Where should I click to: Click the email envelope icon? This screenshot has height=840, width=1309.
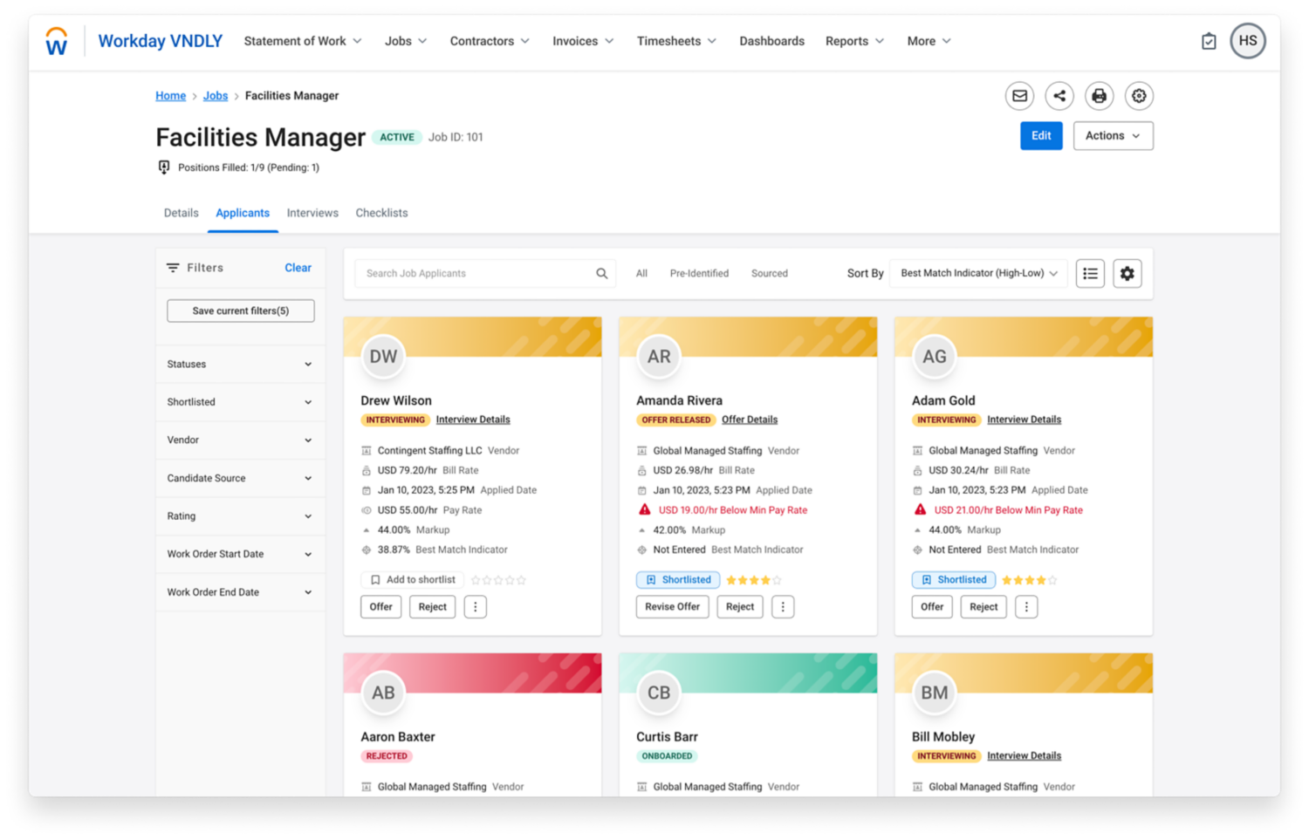tap(1018, 96)
